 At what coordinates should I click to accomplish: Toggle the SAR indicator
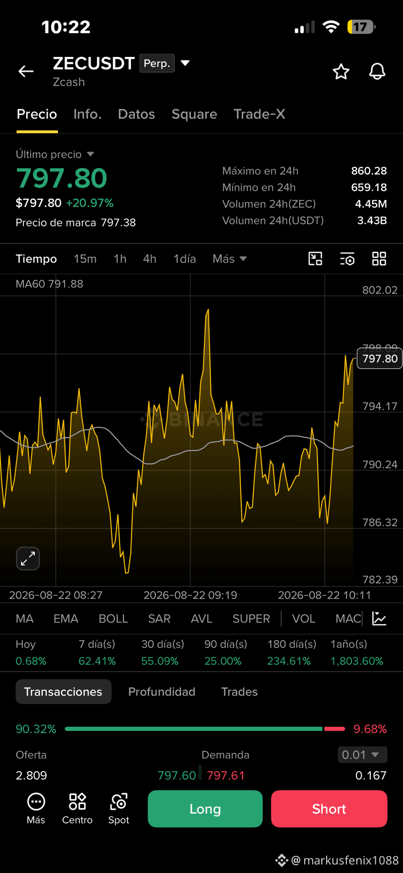click(159, 619)
